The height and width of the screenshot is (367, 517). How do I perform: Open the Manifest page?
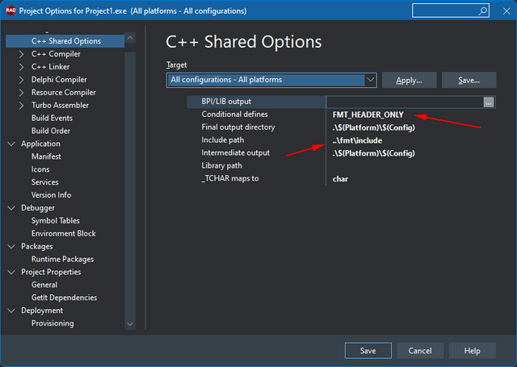click(x=46, y=156)
